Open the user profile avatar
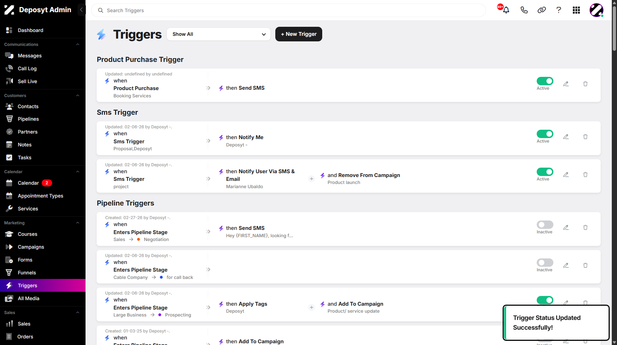 click(x=596, y=10)
